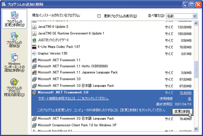Click the .NET Framework 2.0 entry icon

click(34, 79)
